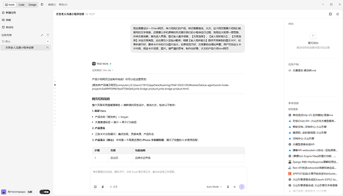Click the purple send arrow button
This screenshot has width=343, height=196.
pos(242,187)
